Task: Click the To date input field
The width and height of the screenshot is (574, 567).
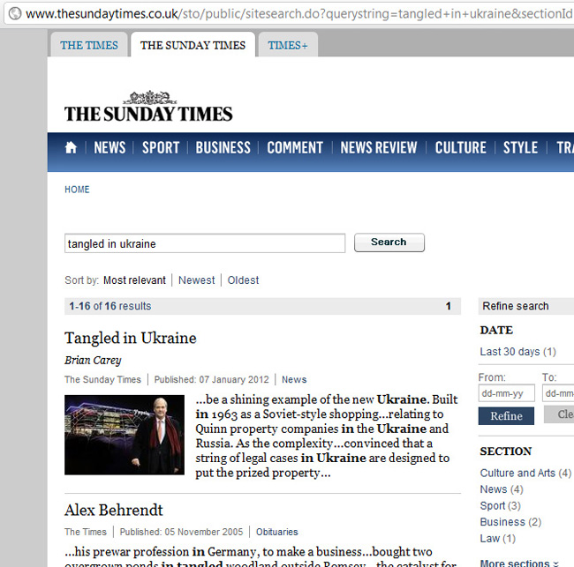Action: [558, 393]
